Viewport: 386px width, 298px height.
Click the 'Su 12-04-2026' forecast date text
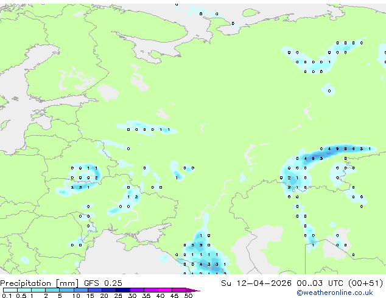point(256,283)
